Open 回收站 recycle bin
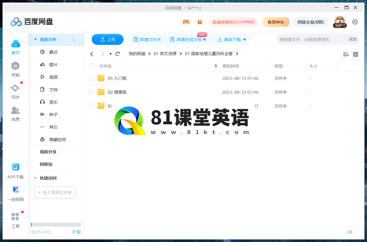The height and width of the screenshot is (242, 367). point(46,164)
